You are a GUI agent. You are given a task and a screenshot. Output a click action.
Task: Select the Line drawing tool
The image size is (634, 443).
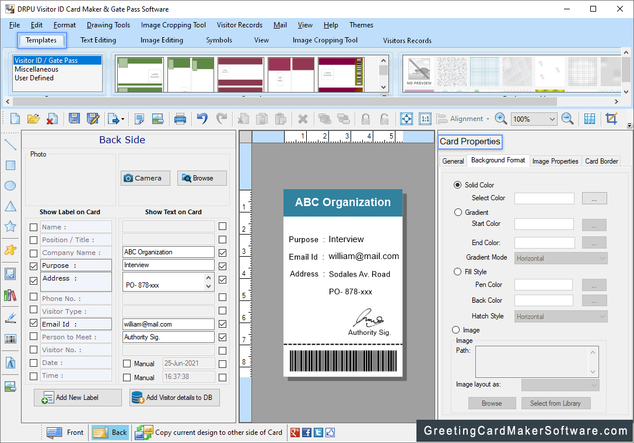click(10, 144)
